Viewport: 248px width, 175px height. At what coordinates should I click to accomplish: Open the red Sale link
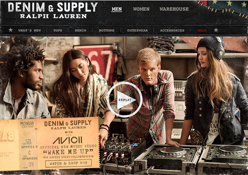coord(202,30)
